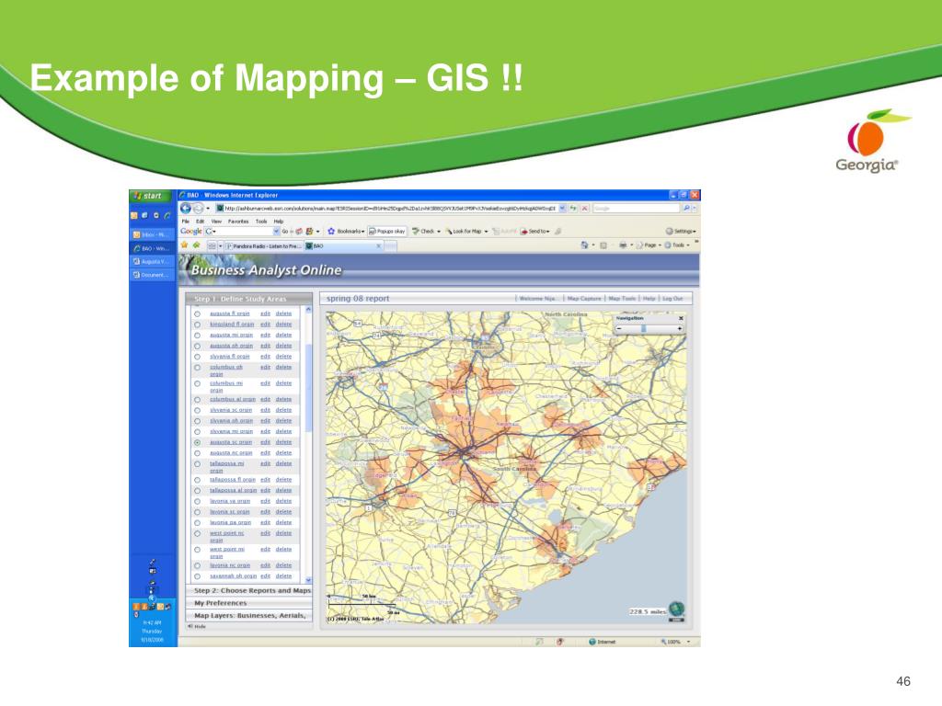Click the zoom-out minus on Navigation panel

619,328
